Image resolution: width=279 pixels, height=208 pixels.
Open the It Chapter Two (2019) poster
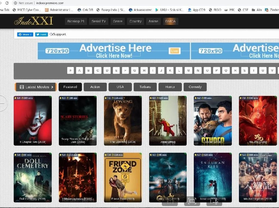coord(33,121)
